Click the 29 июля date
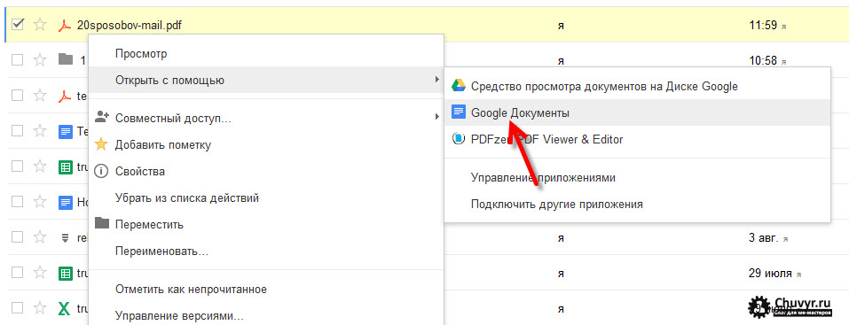Image resolution: width=849 pixels, height=325 pixels. tap(771, 273)
